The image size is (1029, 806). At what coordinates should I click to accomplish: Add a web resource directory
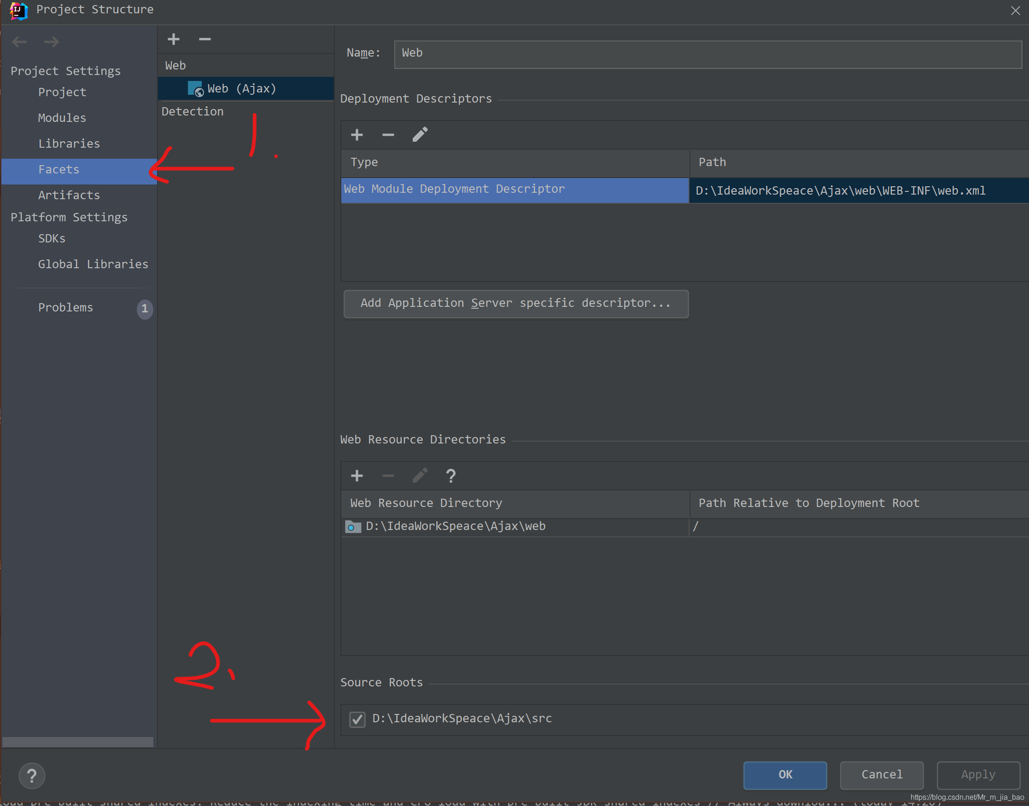(357, 476)
